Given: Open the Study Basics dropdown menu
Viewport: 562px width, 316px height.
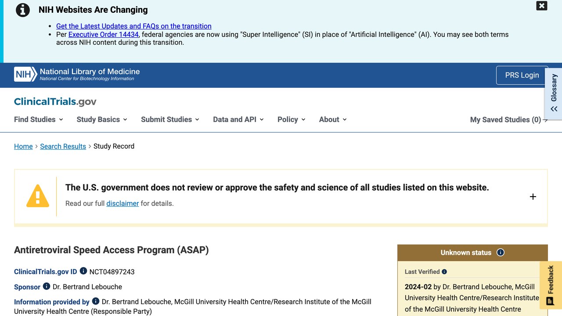Looking at the screenshot, I should pos(102,119).
